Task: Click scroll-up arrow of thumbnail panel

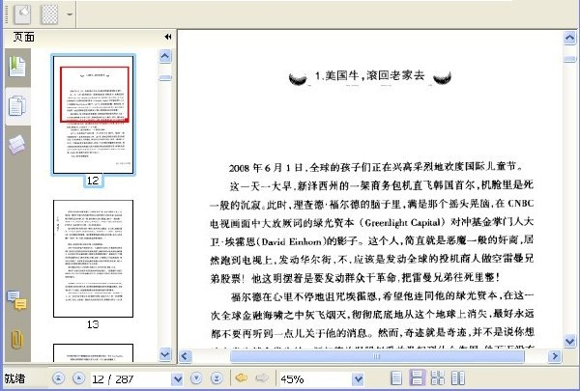Action: [165, 57]
